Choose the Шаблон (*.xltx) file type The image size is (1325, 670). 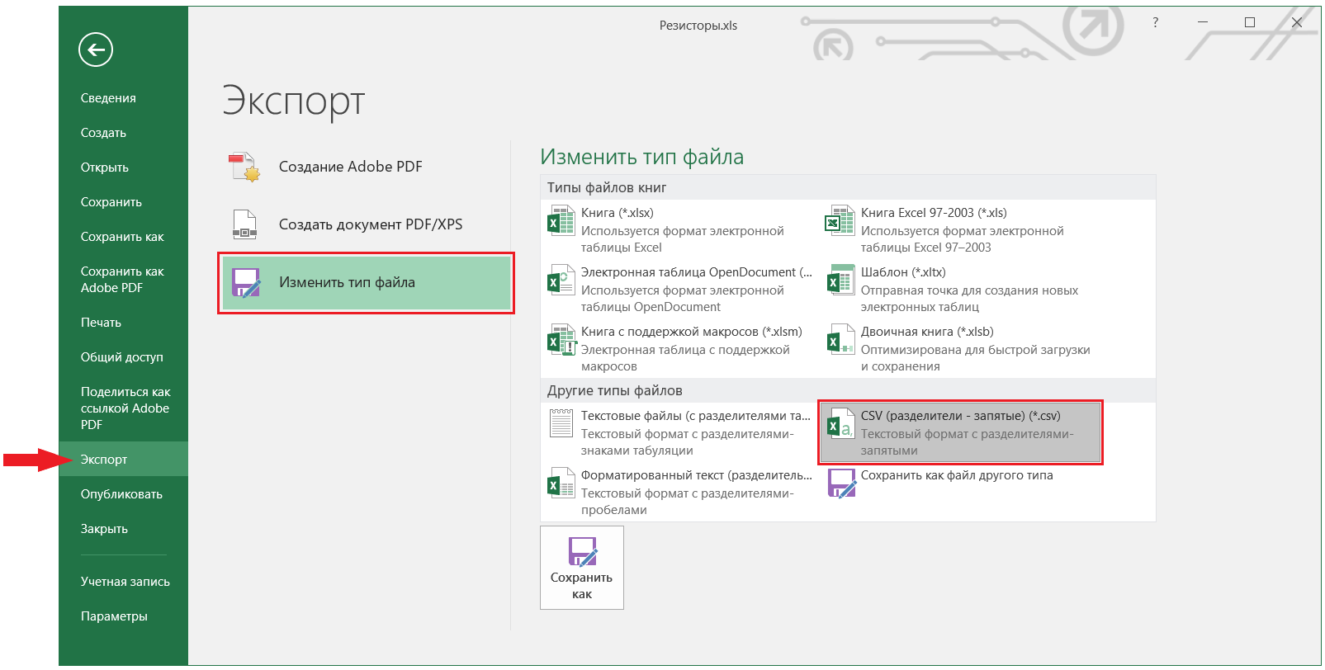point(961,290)
